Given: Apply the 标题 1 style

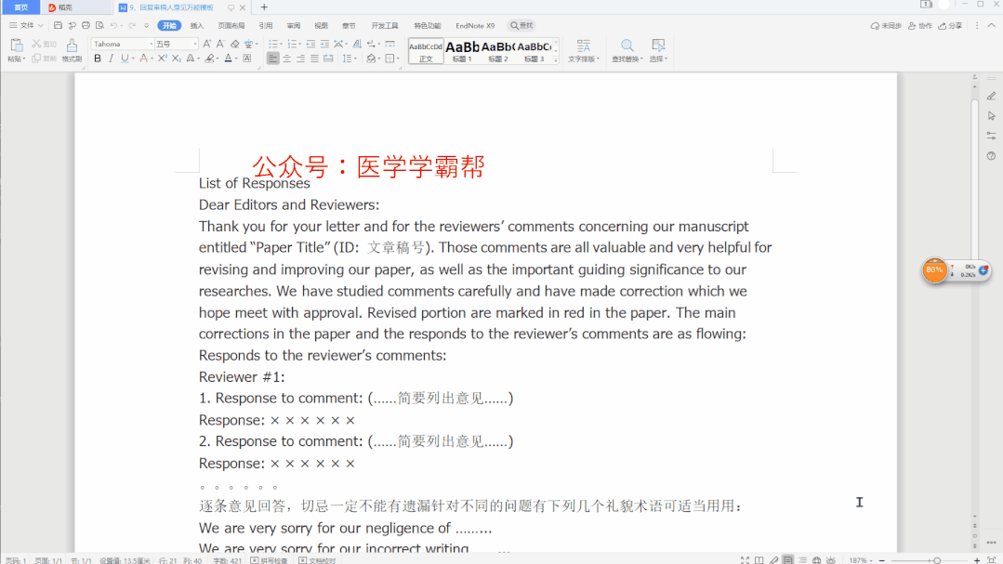Looking at the screenshot, I should click(x=462, y=51).
